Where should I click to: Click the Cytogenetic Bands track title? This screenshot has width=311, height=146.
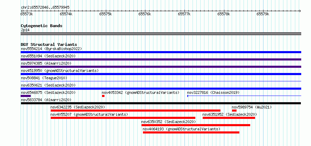pyautogui.click(x=42, y=26)
